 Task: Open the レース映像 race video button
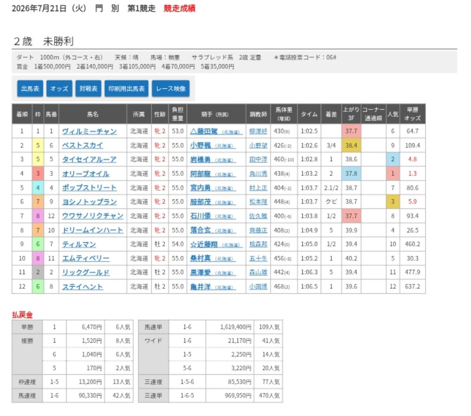click(x=171, y=89)
